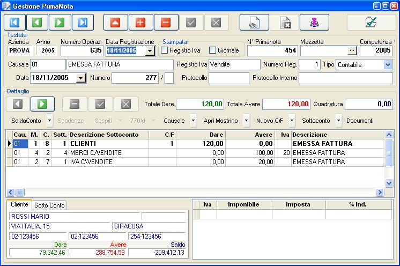Open the Data Registrazione date dropdown
The image size is (400, 266).
click(150, 51)
